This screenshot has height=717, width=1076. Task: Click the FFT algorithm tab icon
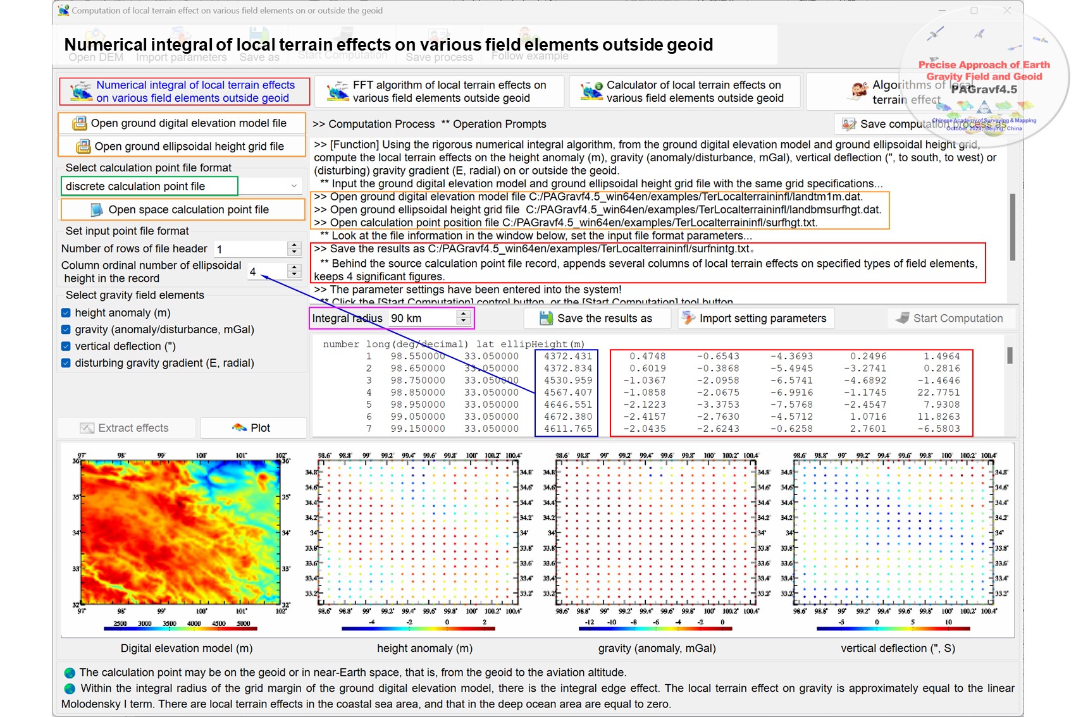pos(338,92)
